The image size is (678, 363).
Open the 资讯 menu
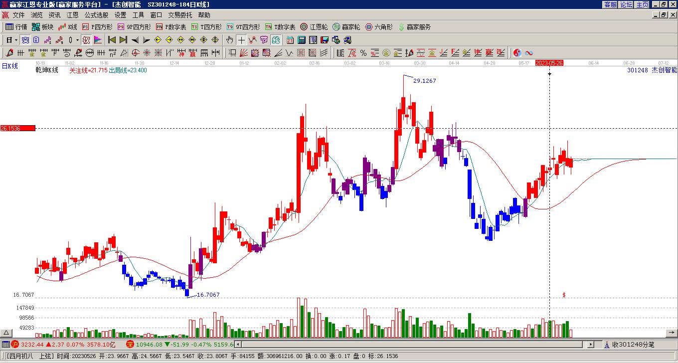(x=54, y=15)
